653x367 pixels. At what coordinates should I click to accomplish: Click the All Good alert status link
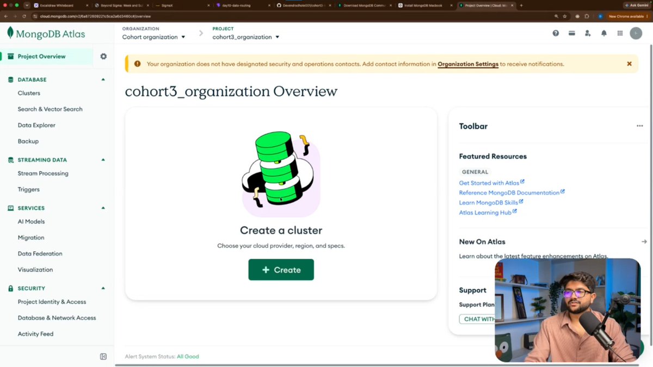(188, 357)
